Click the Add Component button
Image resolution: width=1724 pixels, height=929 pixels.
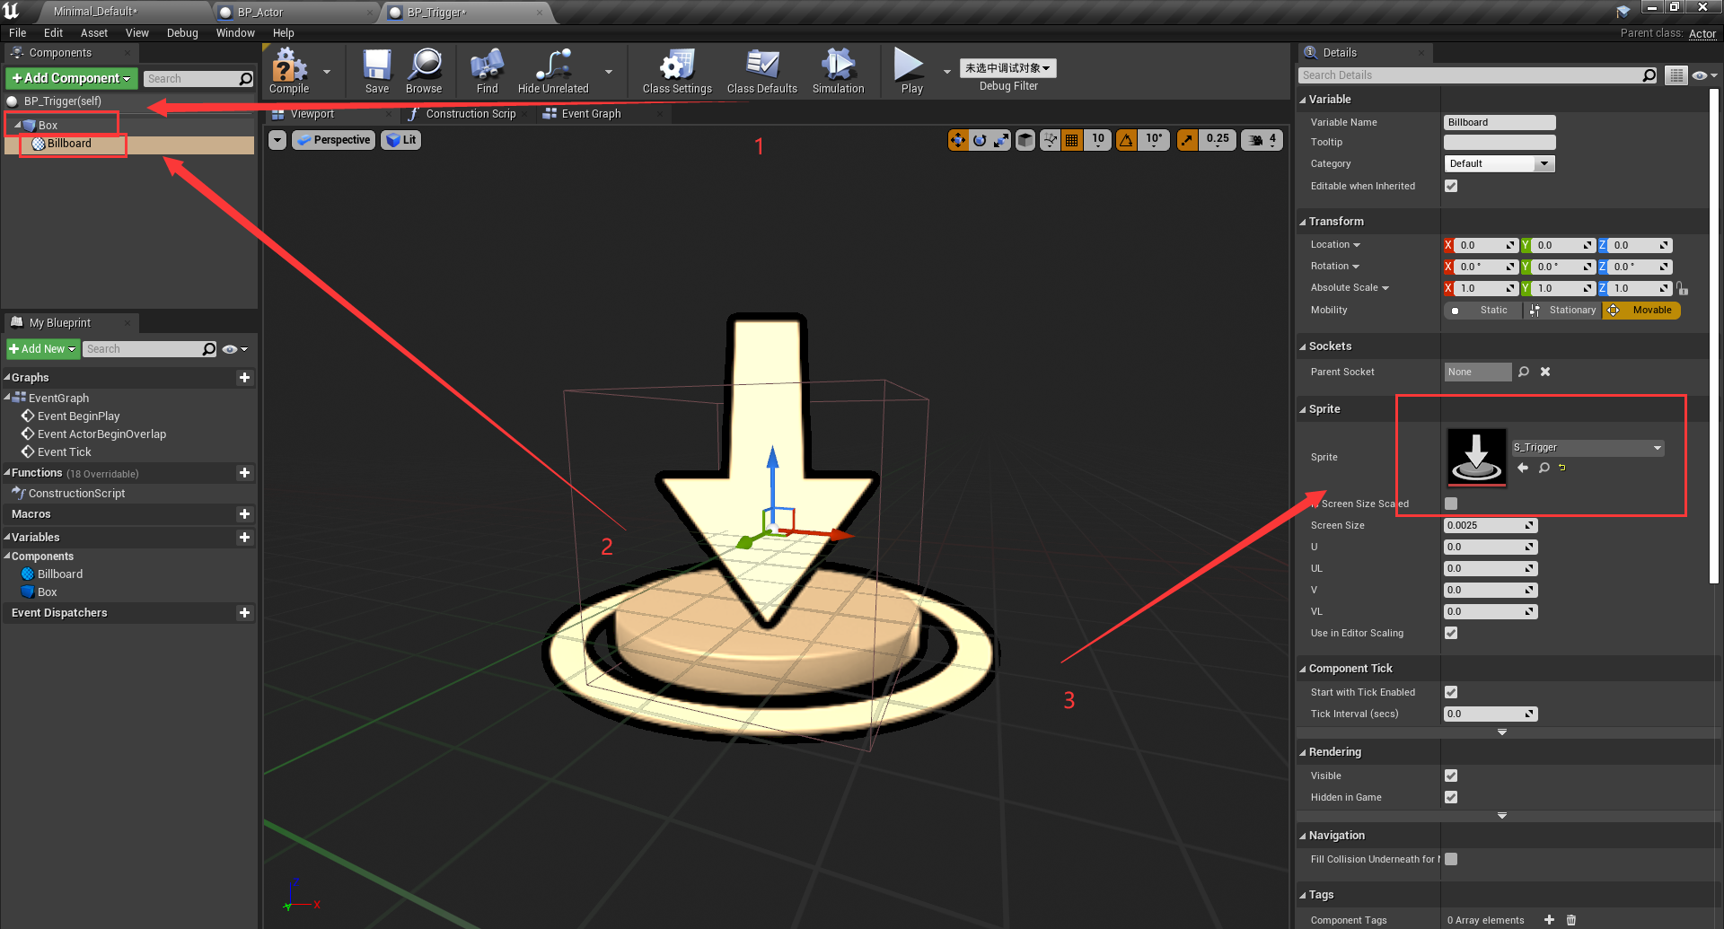72,79
